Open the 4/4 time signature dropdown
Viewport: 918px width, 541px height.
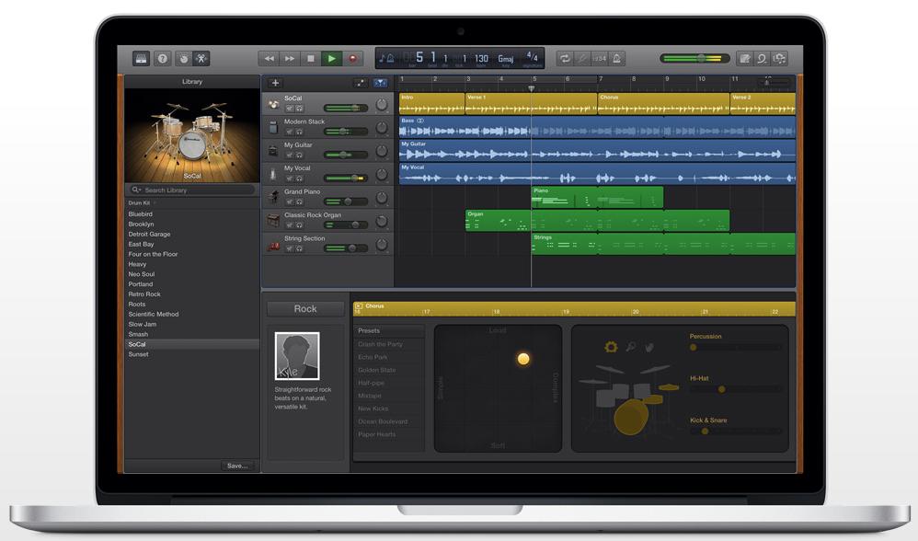coord(532,57)
